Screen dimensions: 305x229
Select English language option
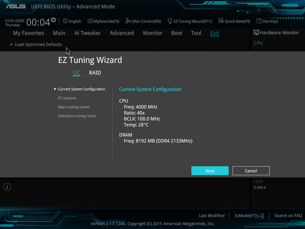[x=75, y=21]
